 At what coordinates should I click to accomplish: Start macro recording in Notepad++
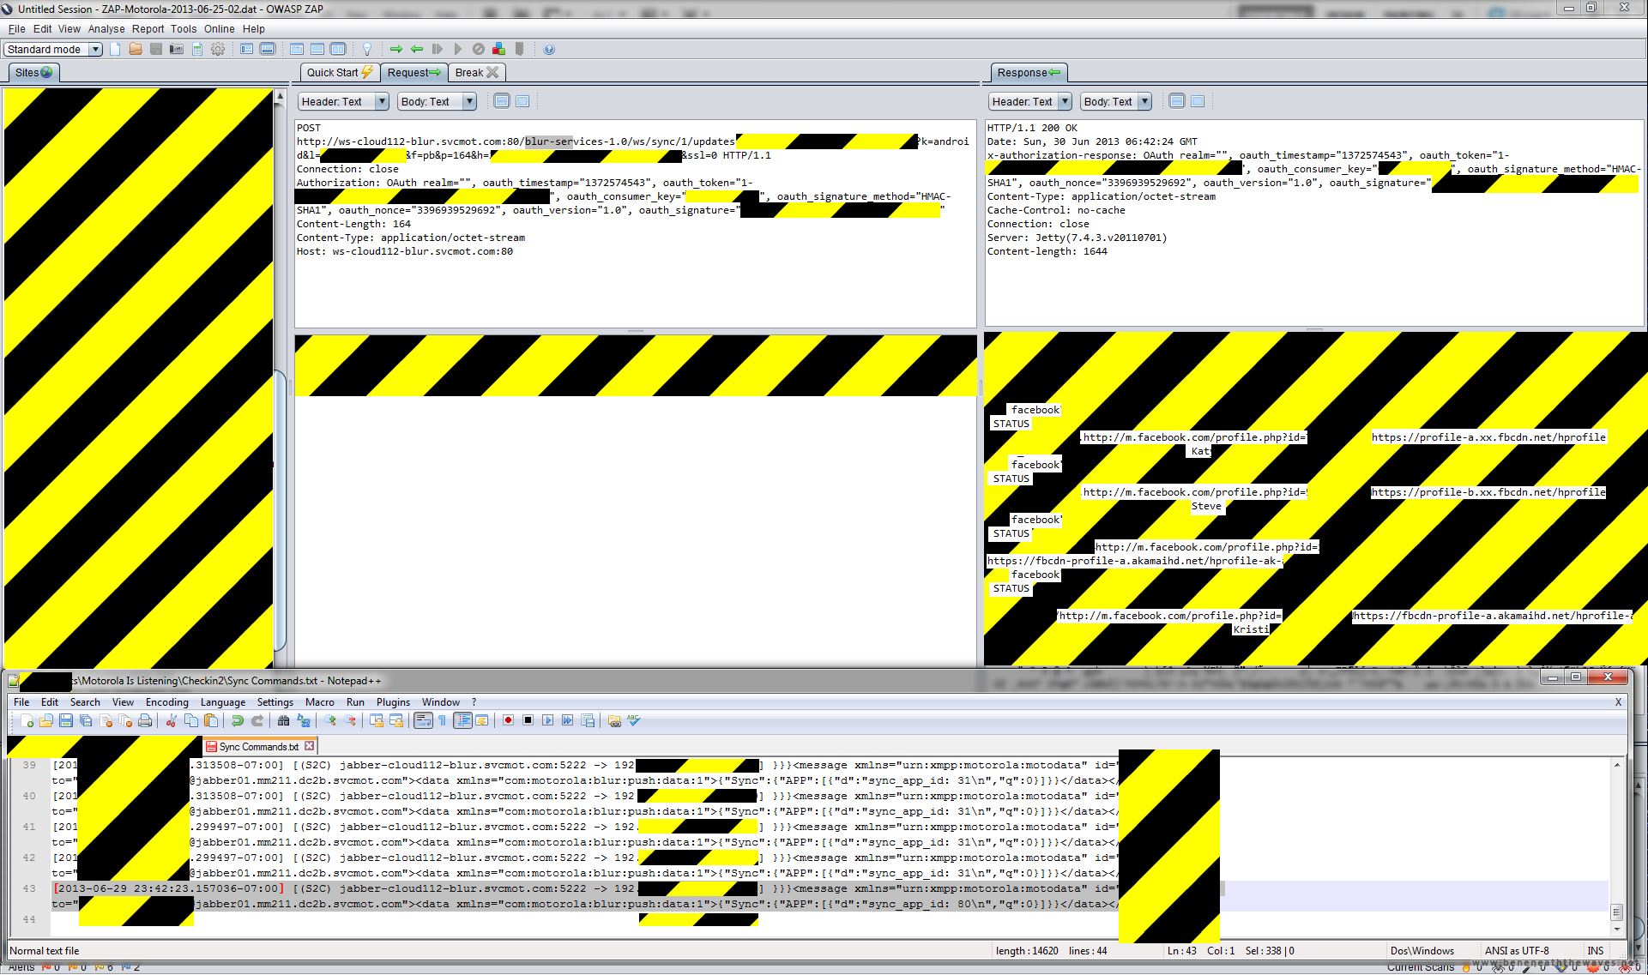coord(508,720)
